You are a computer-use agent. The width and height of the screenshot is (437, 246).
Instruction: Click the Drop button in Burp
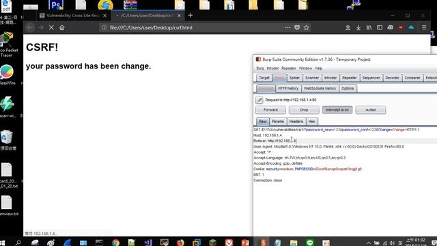pyautogui.click(x=304, y=110)
